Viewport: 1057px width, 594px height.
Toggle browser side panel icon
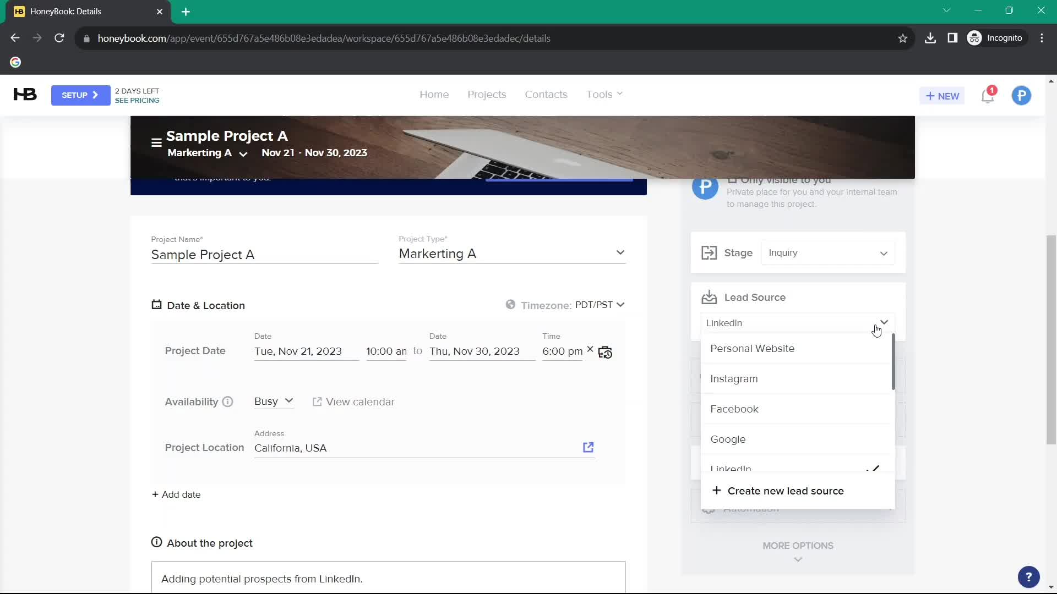coord(952,38)
